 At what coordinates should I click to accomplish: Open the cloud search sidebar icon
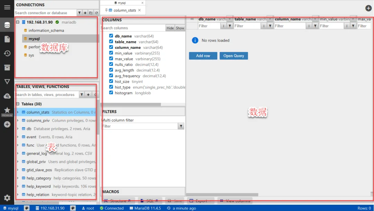point(7,96)
